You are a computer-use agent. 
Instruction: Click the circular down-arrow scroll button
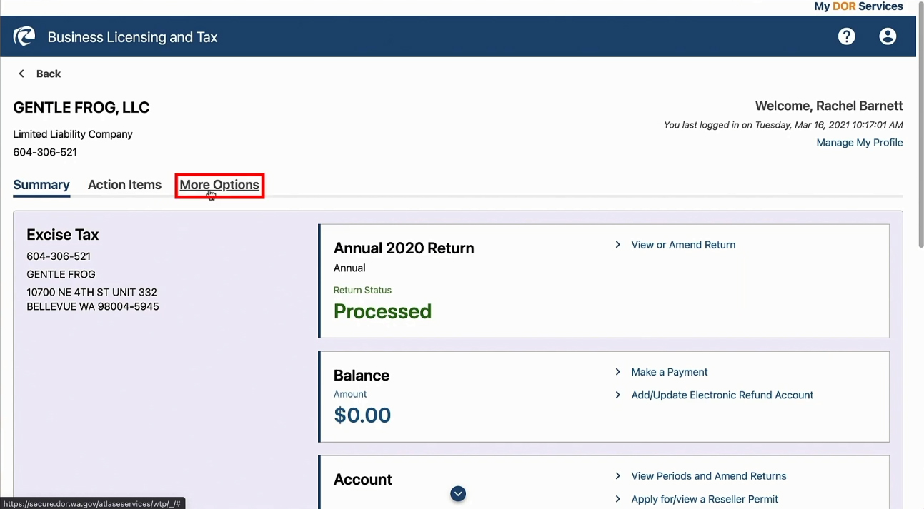458,493
